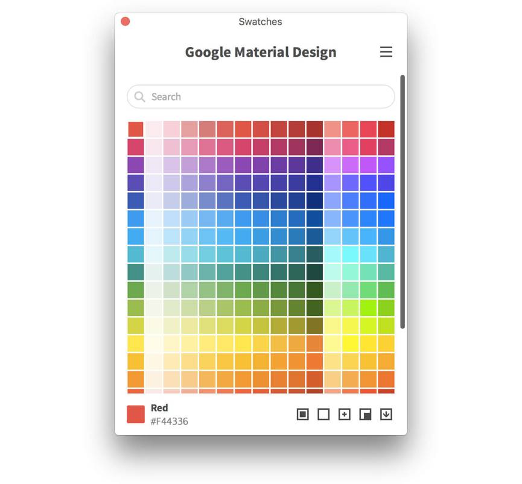Image resolution: width=522 pixels, height=484 pixels.
Task: Click the add swatch plus icon
Action: [x=344, y=414]
